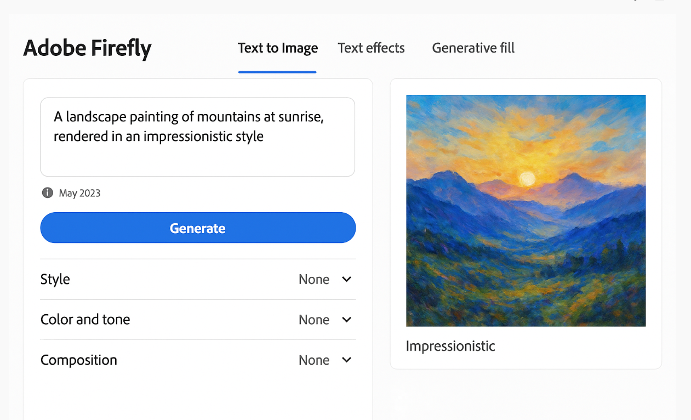Click the Impressionistic caption under the image
This screenshot has height=420, width=691.
click(x=450, y=346)
